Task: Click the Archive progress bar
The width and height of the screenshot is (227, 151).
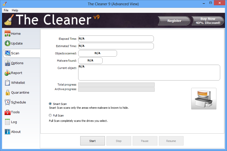Action: coord(116,89)
